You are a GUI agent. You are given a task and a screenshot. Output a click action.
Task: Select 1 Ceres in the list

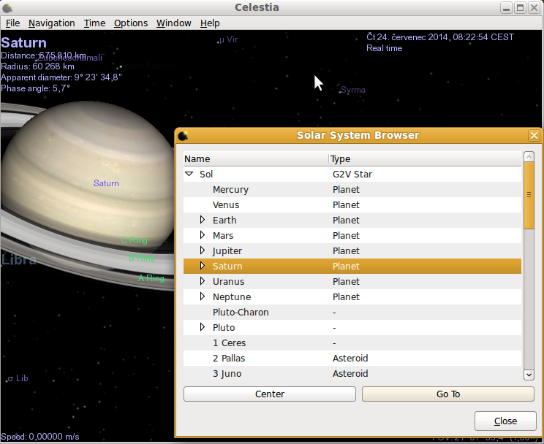[352, 342]
